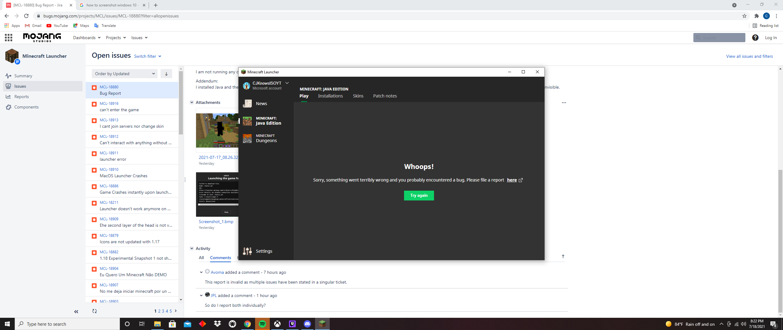783x330 pixels.
Task: Open News in the launcher sidebar
Action: (x=261, y=104)
